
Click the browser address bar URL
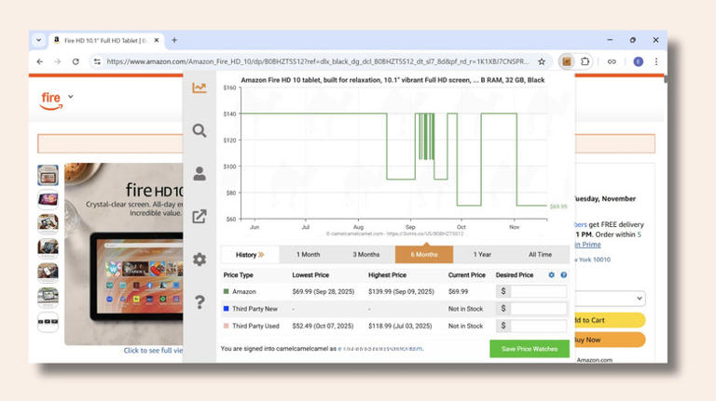[x=317, y=61]
